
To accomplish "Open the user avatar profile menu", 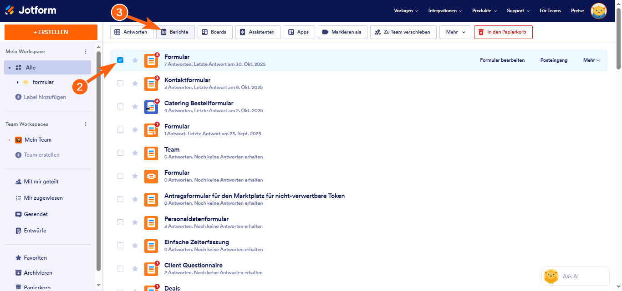I will (598, 11).
